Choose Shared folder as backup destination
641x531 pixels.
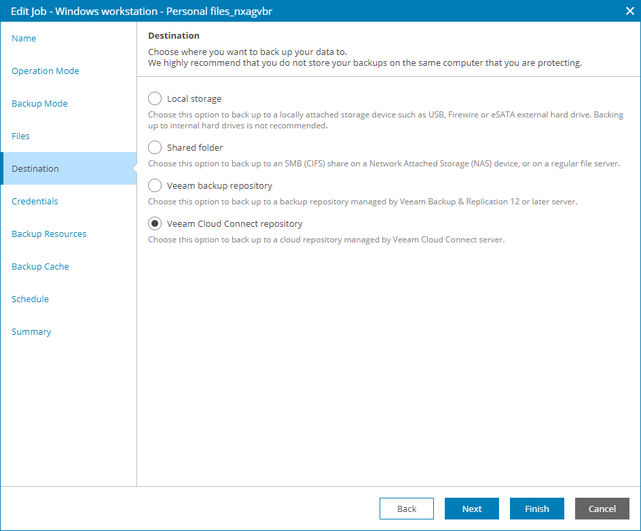click(154, 147)
